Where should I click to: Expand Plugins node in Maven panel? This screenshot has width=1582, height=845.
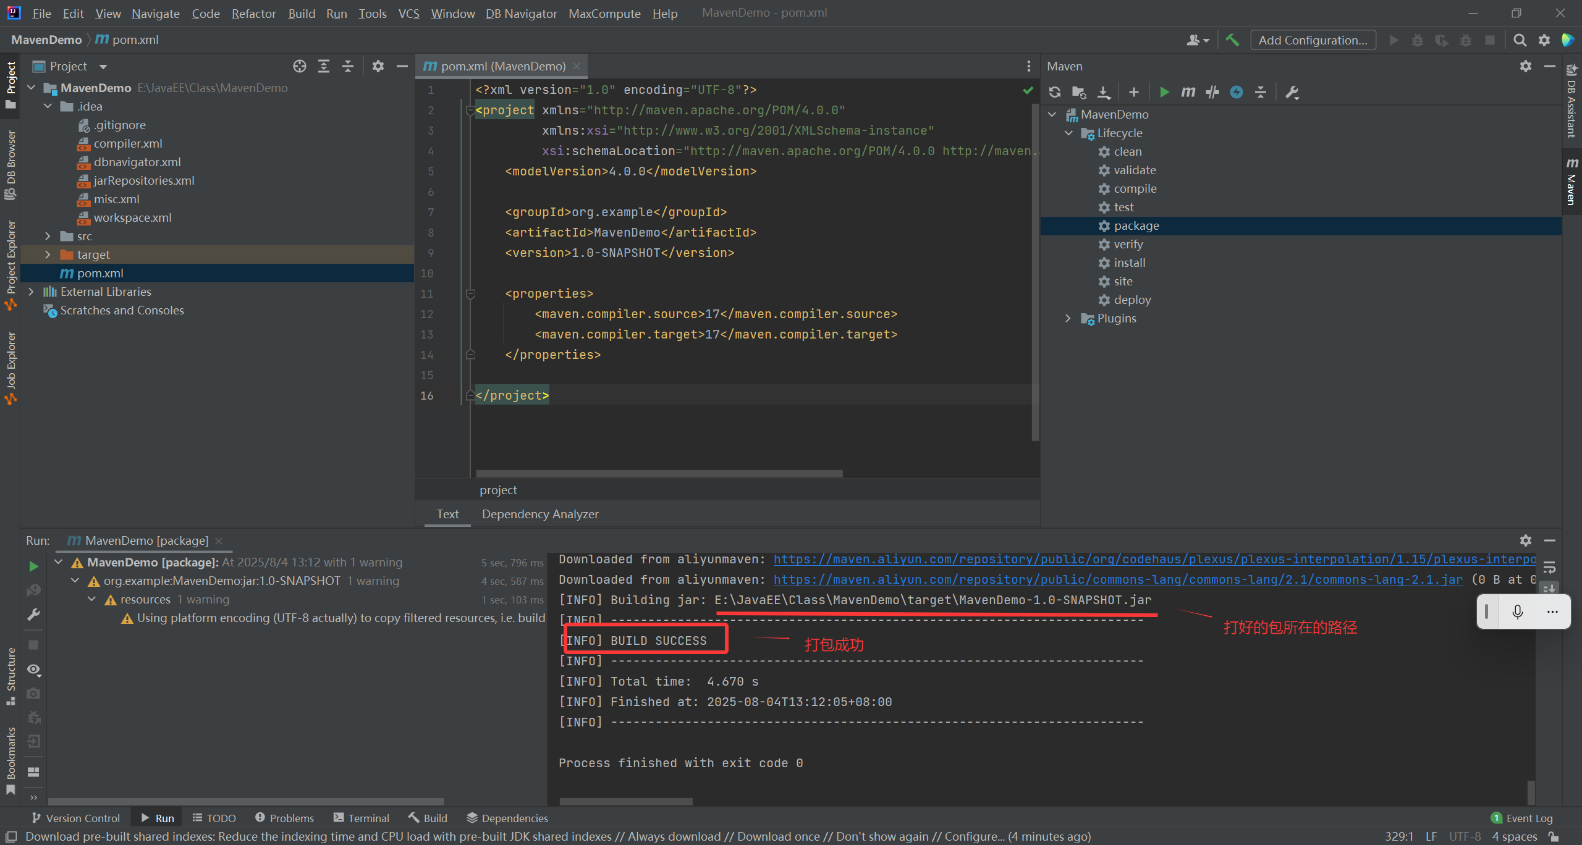pyautogui.click(x=1068, y=318)
